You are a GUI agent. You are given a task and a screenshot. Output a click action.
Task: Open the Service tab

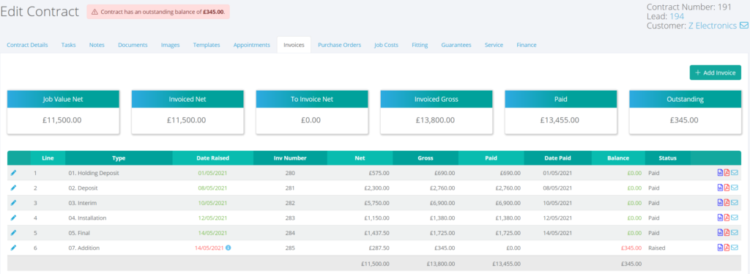(x=494, y=45)
